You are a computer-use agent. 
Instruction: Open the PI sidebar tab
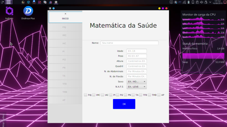[65, 51]
